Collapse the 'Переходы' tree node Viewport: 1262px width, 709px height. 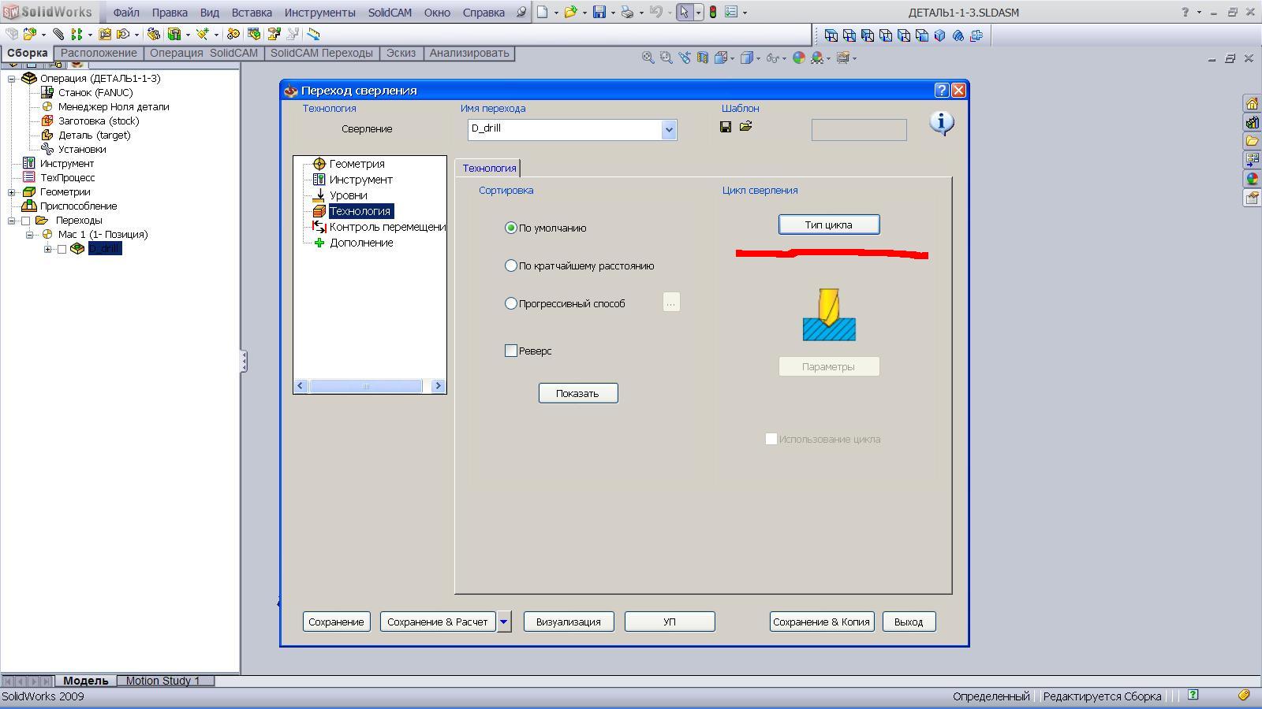click(12, 221)
